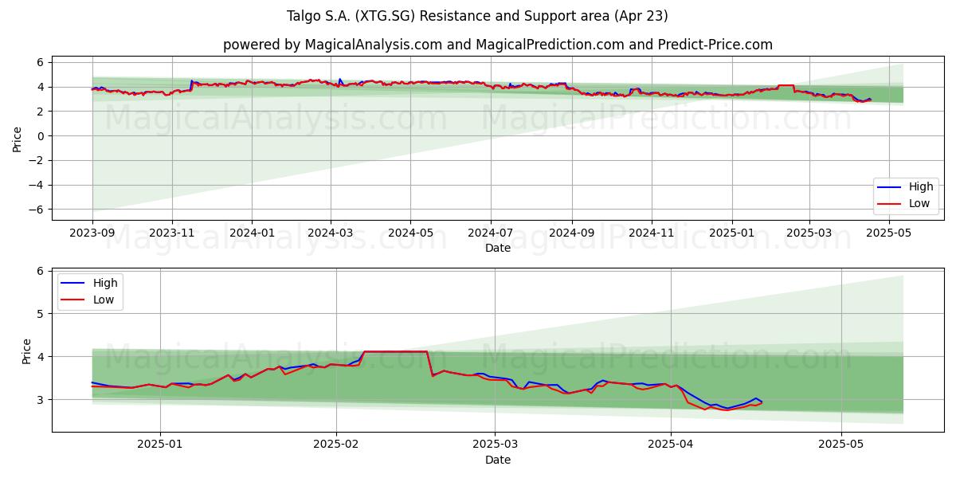Click the '2025-03' x-axis label in bottom chart
The width and height of the screenshot is (956, 478).
pyautogui.click(x=495, y=445)
